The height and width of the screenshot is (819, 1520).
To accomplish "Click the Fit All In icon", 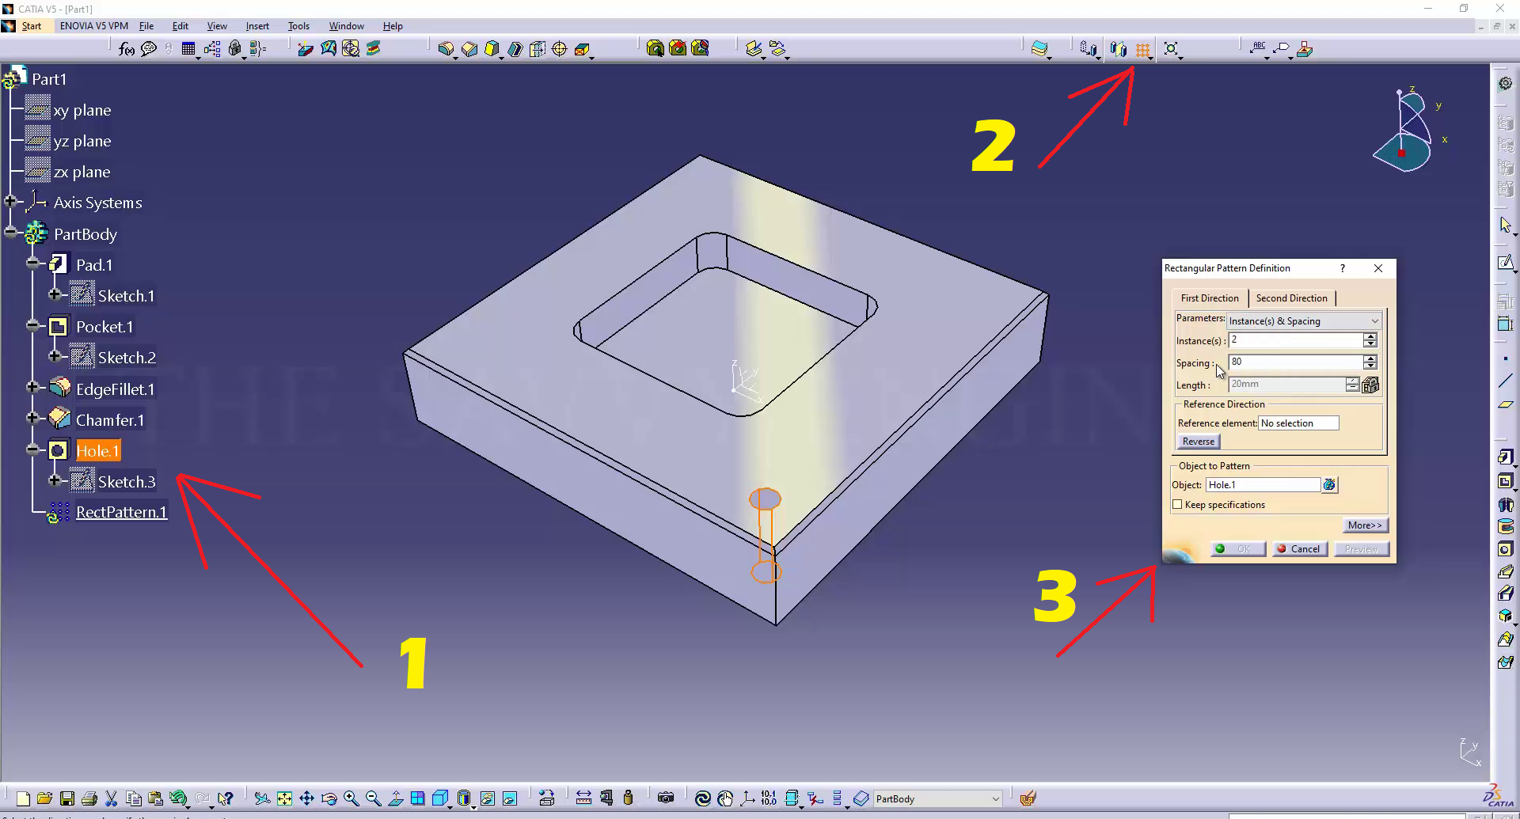I will point(284,798).
